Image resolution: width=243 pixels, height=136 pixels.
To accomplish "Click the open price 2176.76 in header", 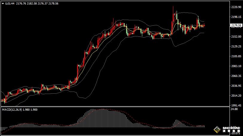I will point(22,3).
